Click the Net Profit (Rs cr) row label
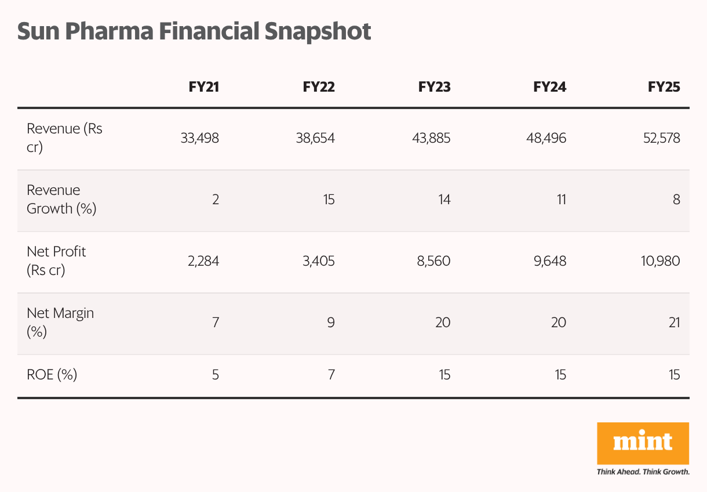Viewport: 707px width, 492px height. 56,261
